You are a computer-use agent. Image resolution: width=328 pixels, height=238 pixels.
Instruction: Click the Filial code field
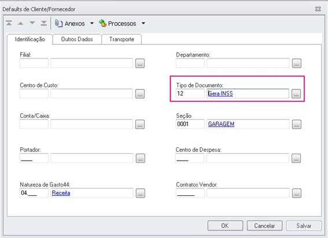click(34, 63)
